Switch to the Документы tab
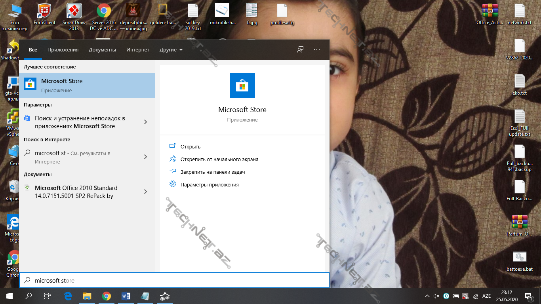 tap(102, 49)
